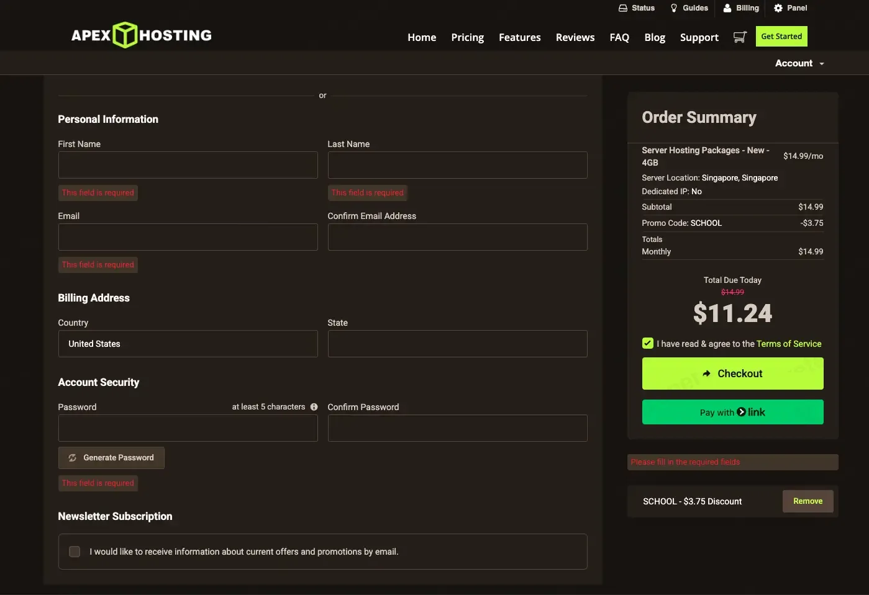Click the password info tooltip icon
Screen dimensions: 869x595
coord(314,407)
